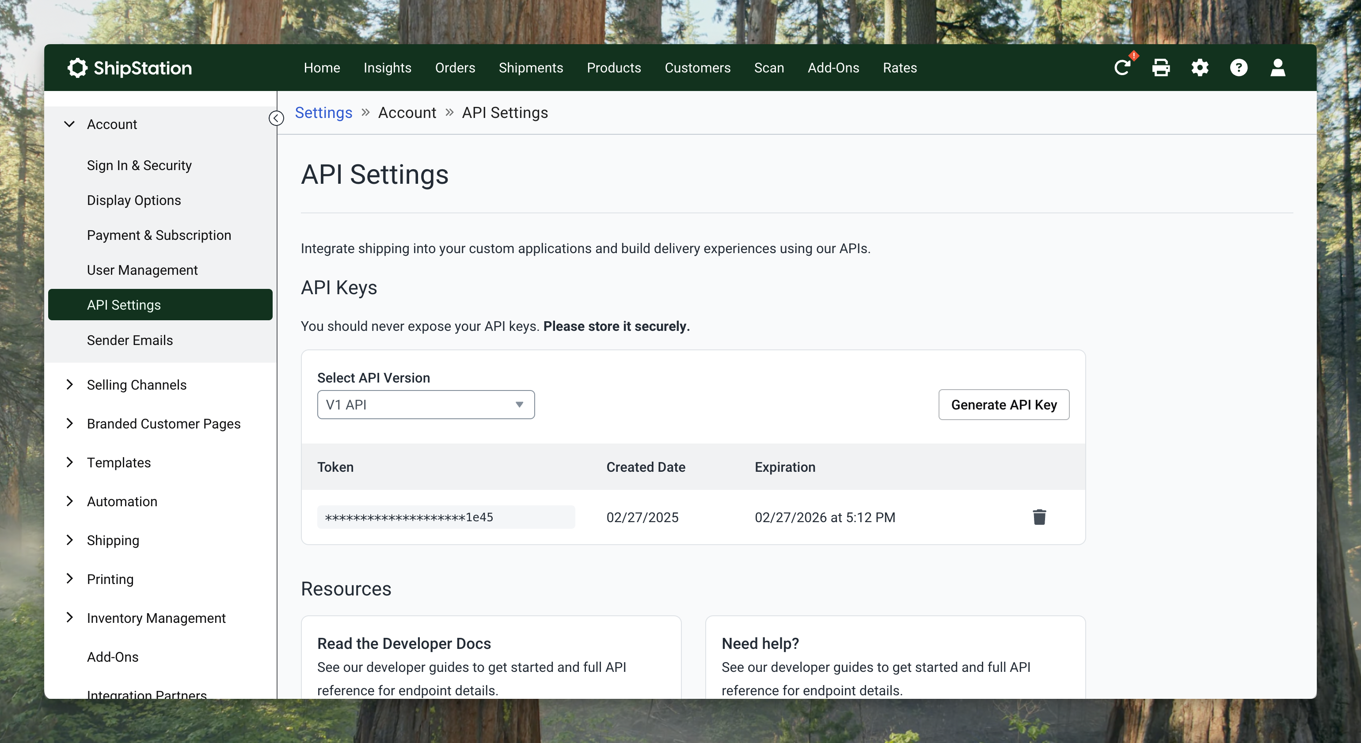
Task: Open the Select API Version dropdown
Action: click(426, 405)
